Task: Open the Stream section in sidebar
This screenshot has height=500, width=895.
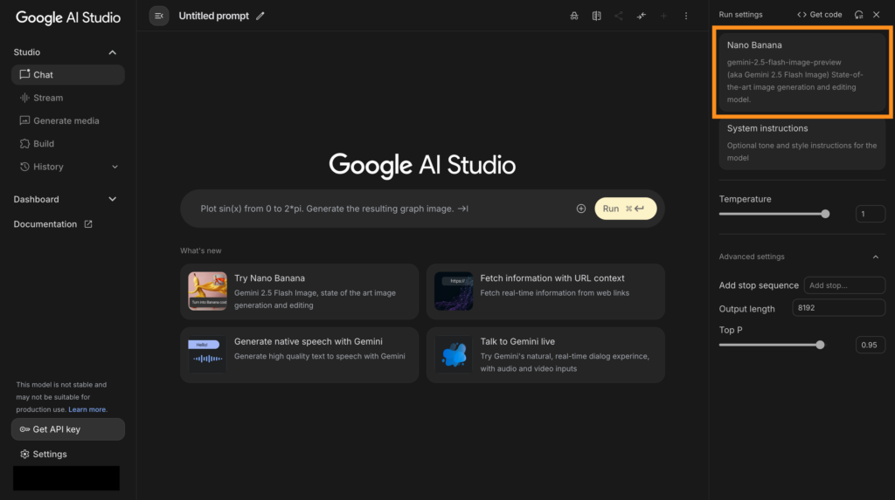Action: (68, 98)
